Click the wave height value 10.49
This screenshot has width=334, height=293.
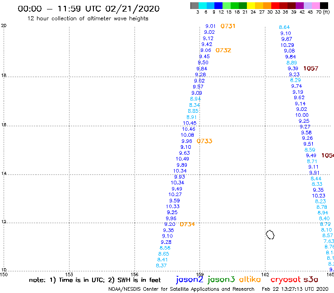tap(182, 159)
